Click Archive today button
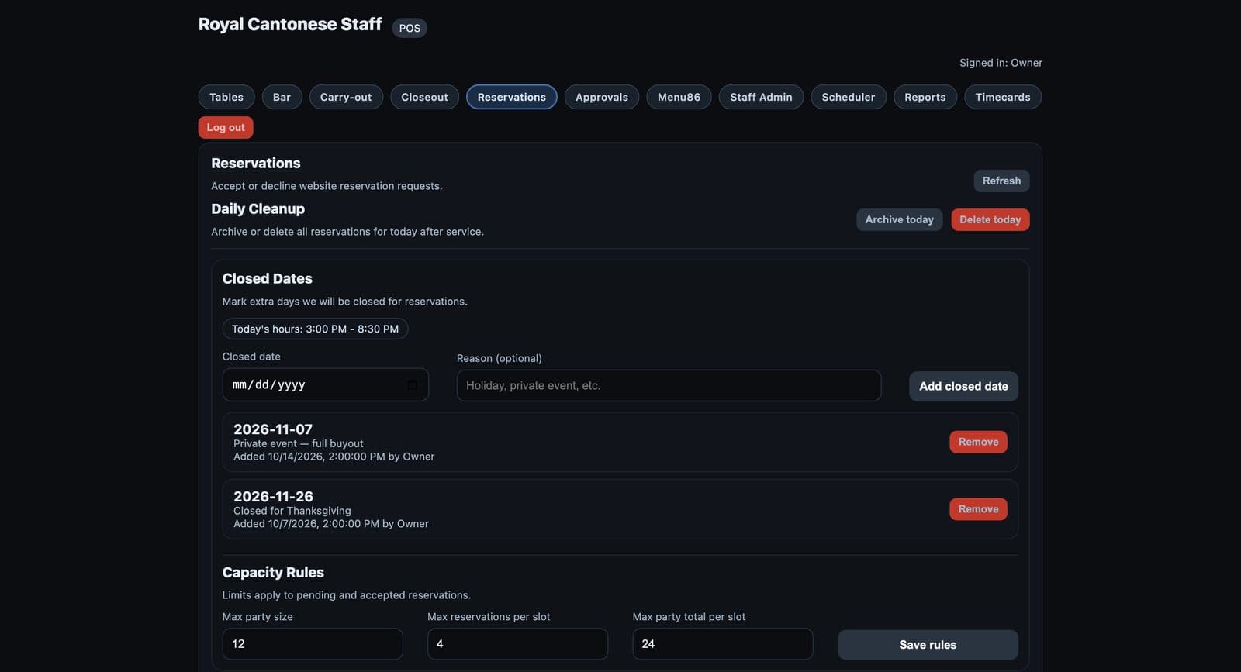Viewport: 1241px width, 672px height. point(900,219)
